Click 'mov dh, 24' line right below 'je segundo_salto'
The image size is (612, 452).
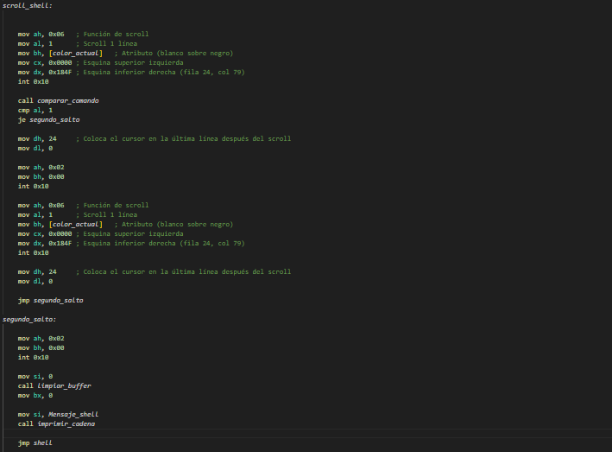coord(155,138)
